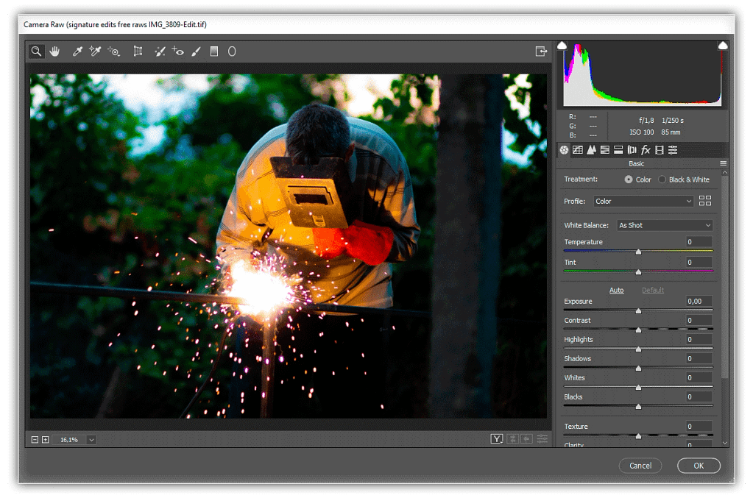Open the profile browser grid icon

[x=705, y=201]
